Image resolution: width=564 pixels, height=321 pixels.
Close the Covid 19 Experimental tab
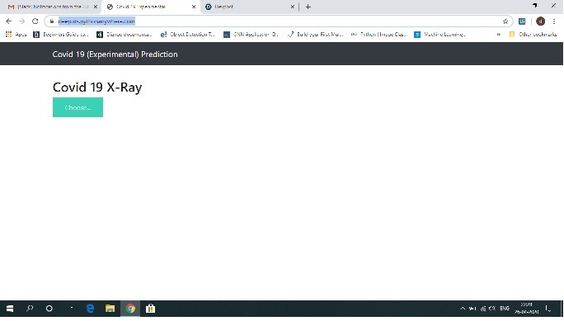coord(194,7)
